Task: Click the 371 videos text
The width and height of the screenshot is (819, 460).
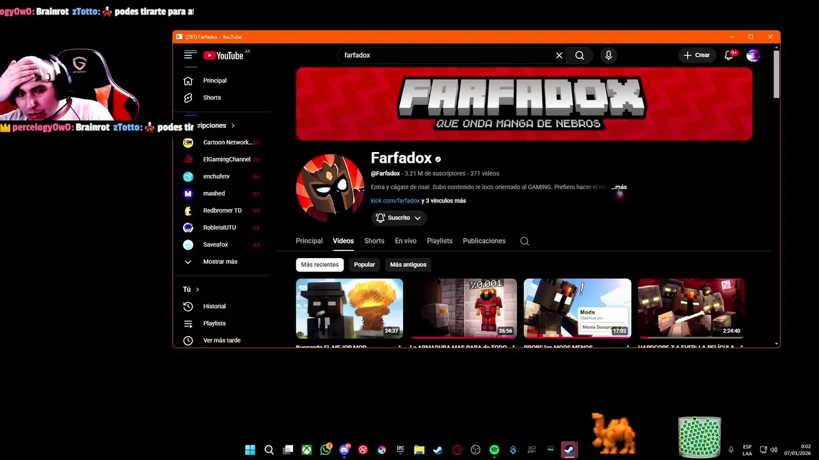Action: pos(484,173)
